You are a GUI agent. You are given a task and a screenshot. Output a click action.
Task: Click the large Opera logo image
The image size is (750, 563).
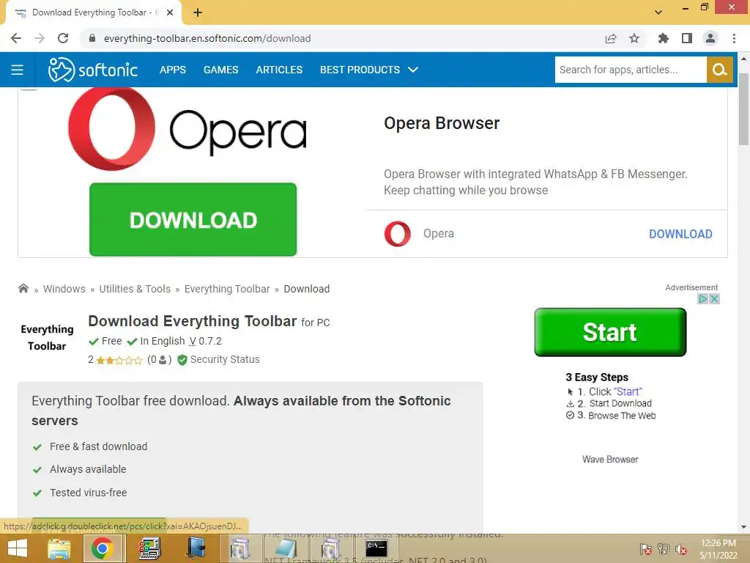187,129
